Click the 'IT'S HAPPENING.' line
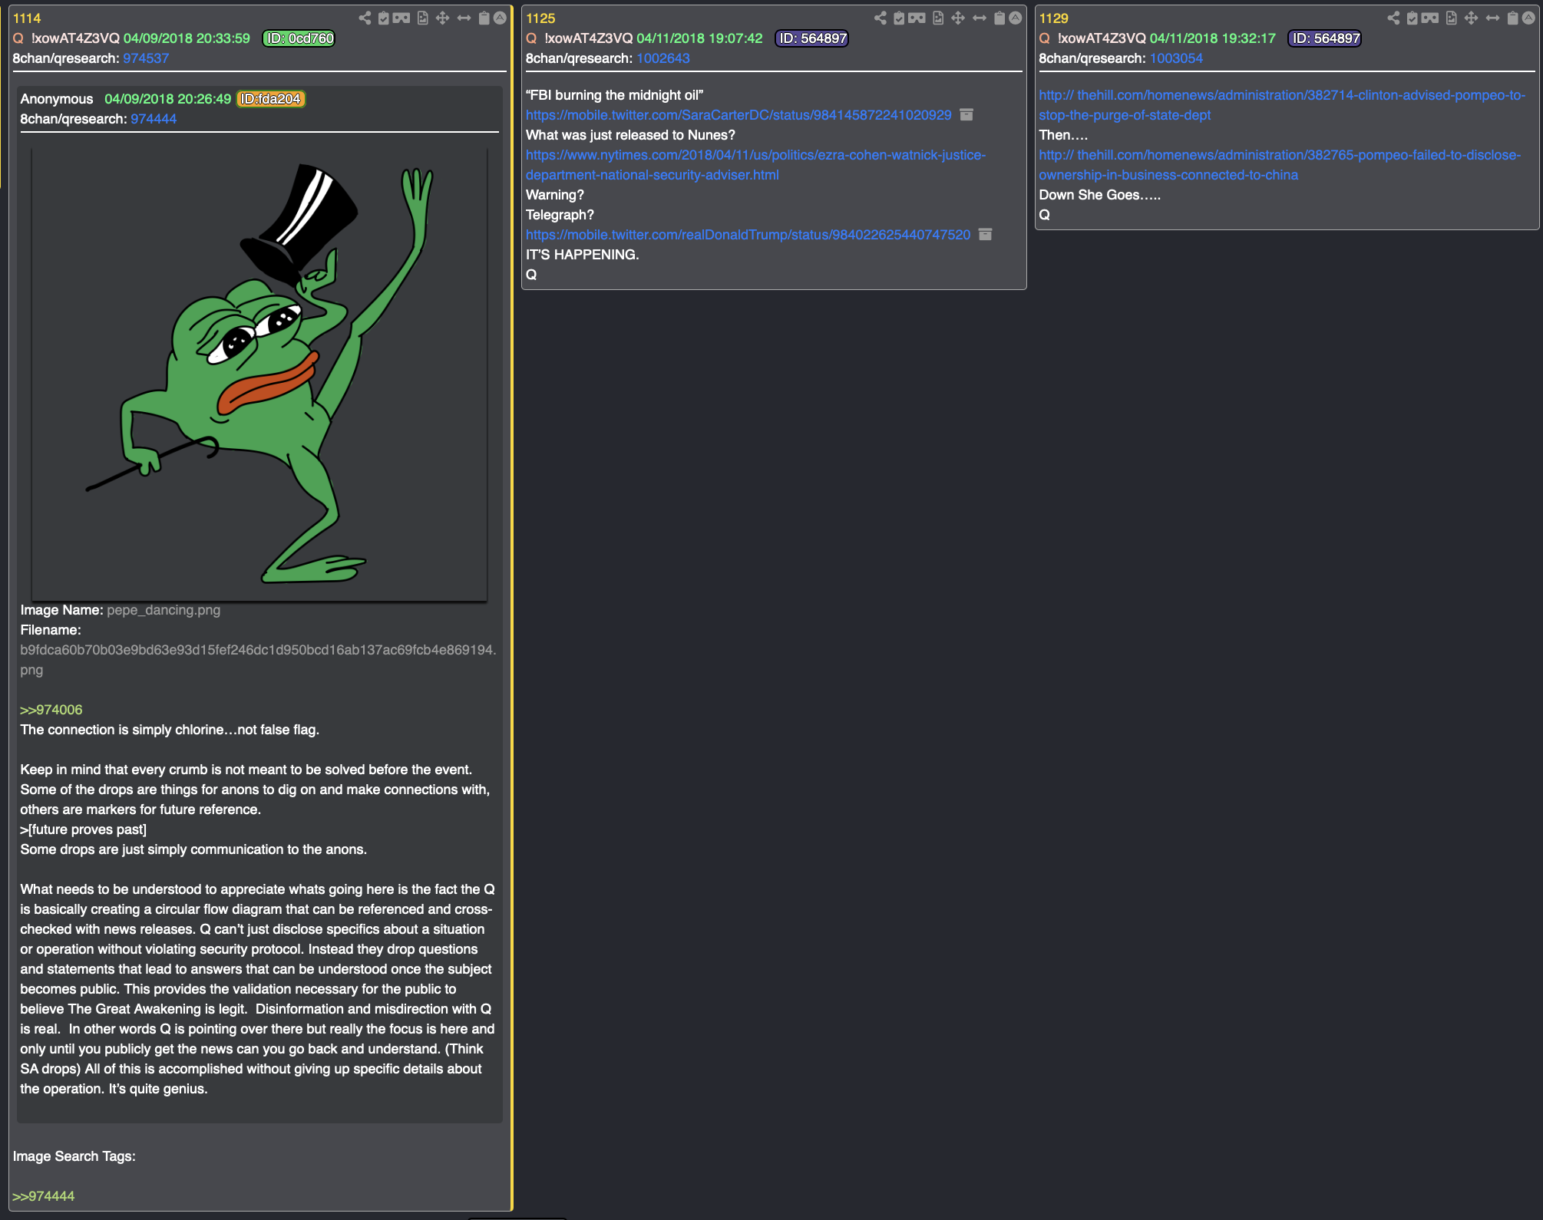 pyautogui.click(x=582, y=255)
